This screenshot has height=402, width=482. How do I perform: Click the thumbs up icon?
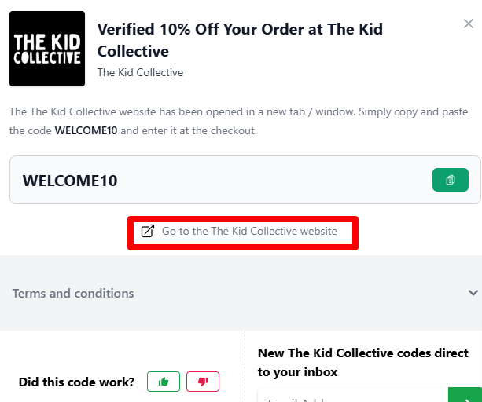164,382
